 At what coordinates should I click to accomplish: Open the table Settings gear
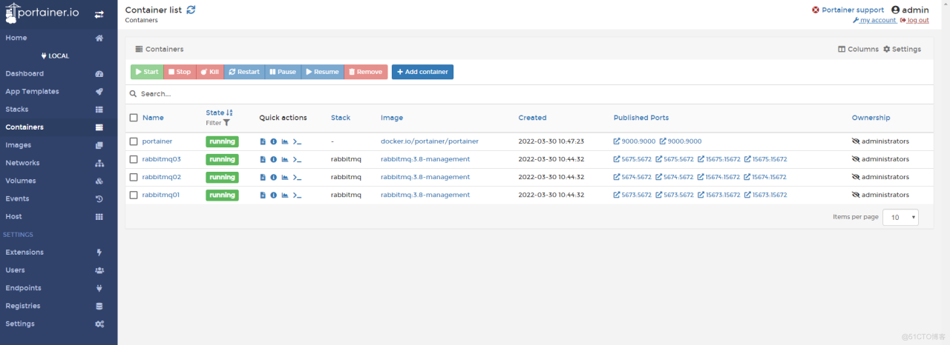coord(902,50)
